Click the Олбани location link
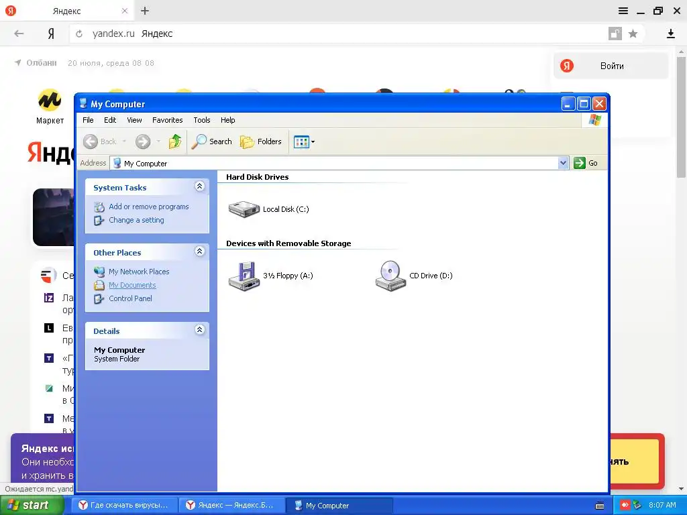The height and width of the screenshot is (515, 687). pos(42,63)
